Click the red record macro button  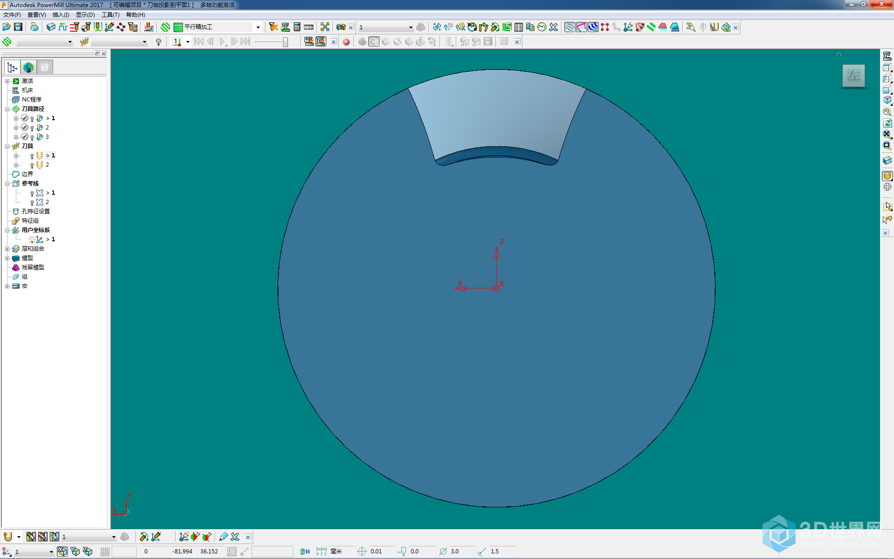pos(346,42)
